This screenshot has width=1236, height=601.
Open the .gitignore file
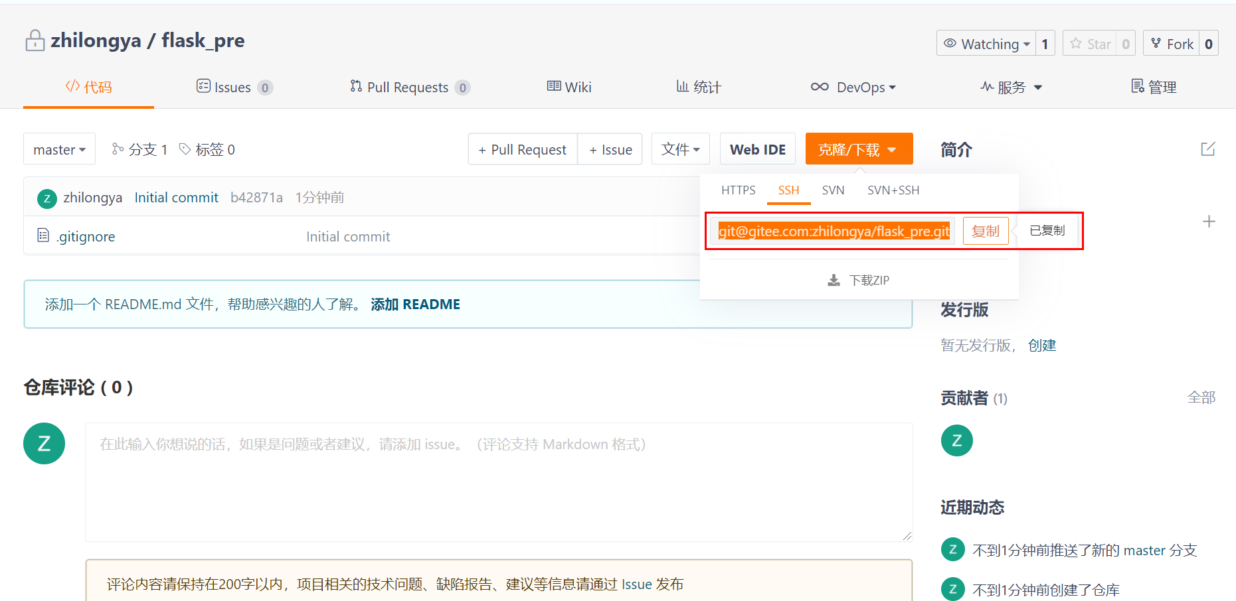point(86,237)
